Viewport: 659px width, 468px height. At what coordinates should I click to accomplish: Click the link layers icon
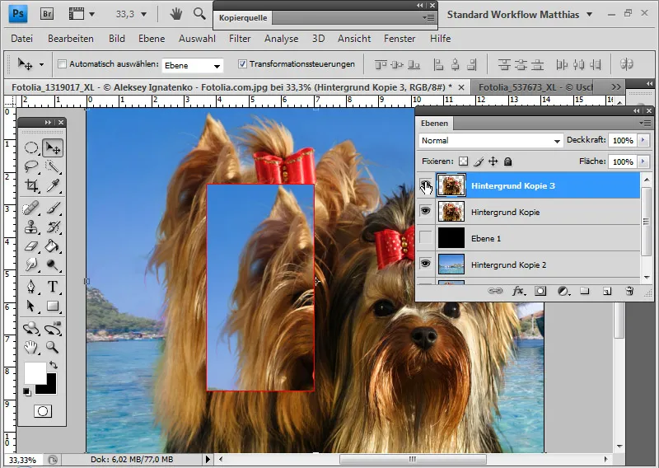click(x=495, y=291)
